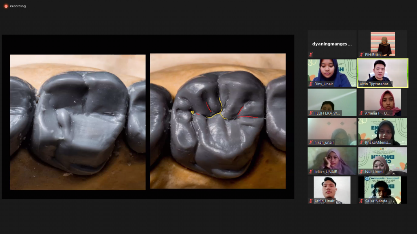
Task: Click muted mic icon beside niken_unair
Action: pyautogui.click(x=311, y=142)
